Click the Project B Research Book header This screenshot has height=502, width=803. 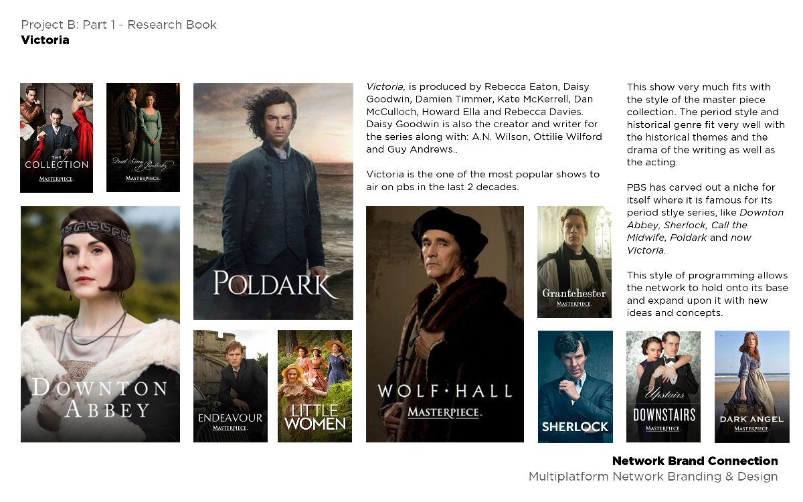click(x=119, y=25)
